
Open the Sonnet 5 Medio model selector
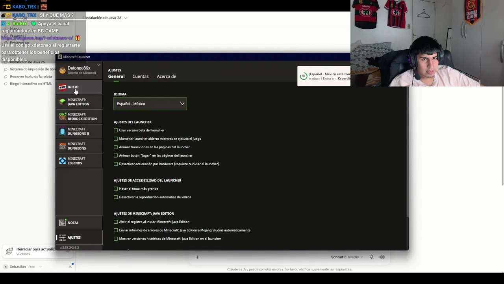[346, 257]
